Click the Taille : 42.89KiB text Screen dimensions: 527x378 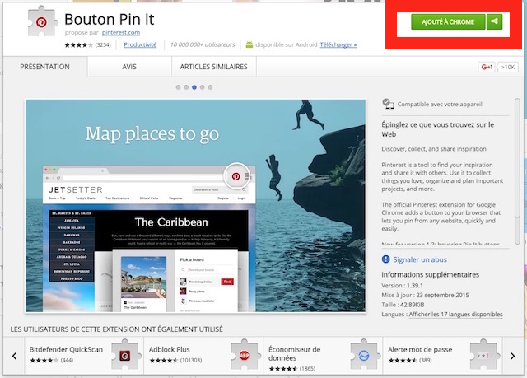[x=403, y=305]
